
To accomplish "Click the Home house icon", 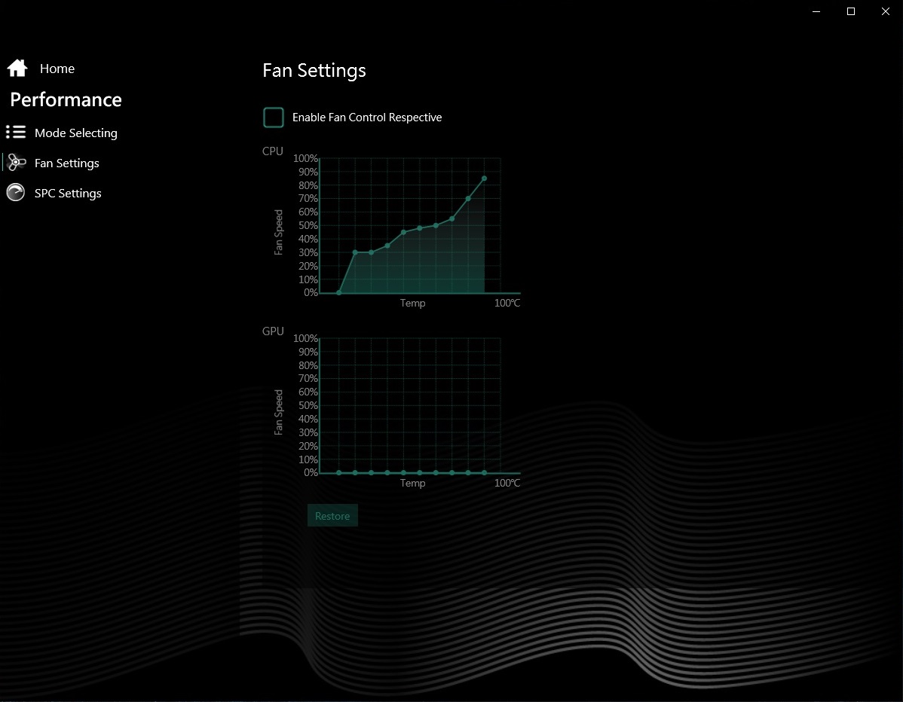I will click(17, 69).
